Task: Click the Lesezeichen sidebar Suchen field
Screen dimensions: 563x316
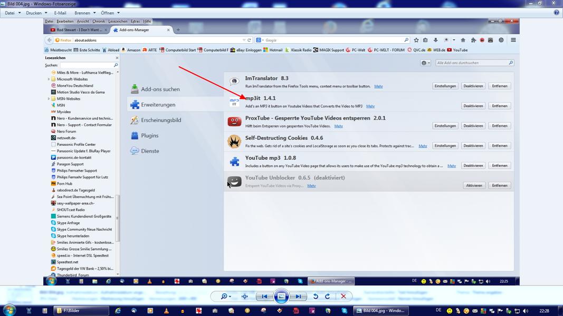Action: click(89, 65)
